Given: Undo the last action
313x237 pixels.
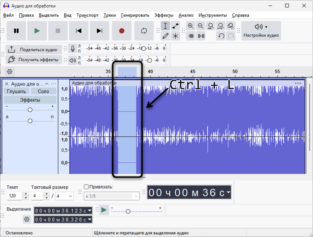Looking at the screenshot, I should (x=221, y=36).
